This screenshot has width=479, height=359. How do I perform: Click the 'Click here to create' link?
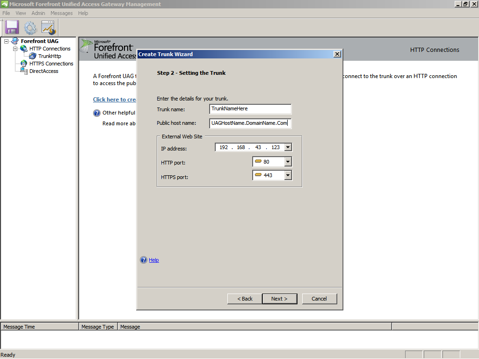115,100
